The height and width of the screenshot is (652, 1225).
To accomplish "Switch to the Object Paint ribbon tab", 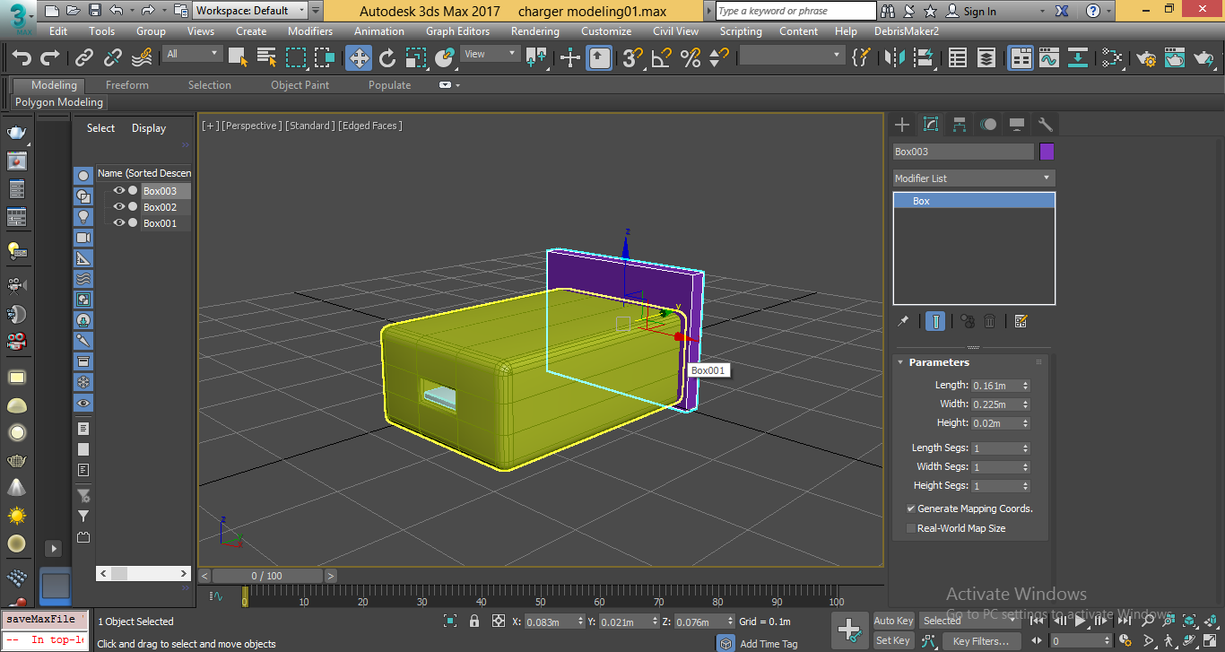I will pos(300,85).
